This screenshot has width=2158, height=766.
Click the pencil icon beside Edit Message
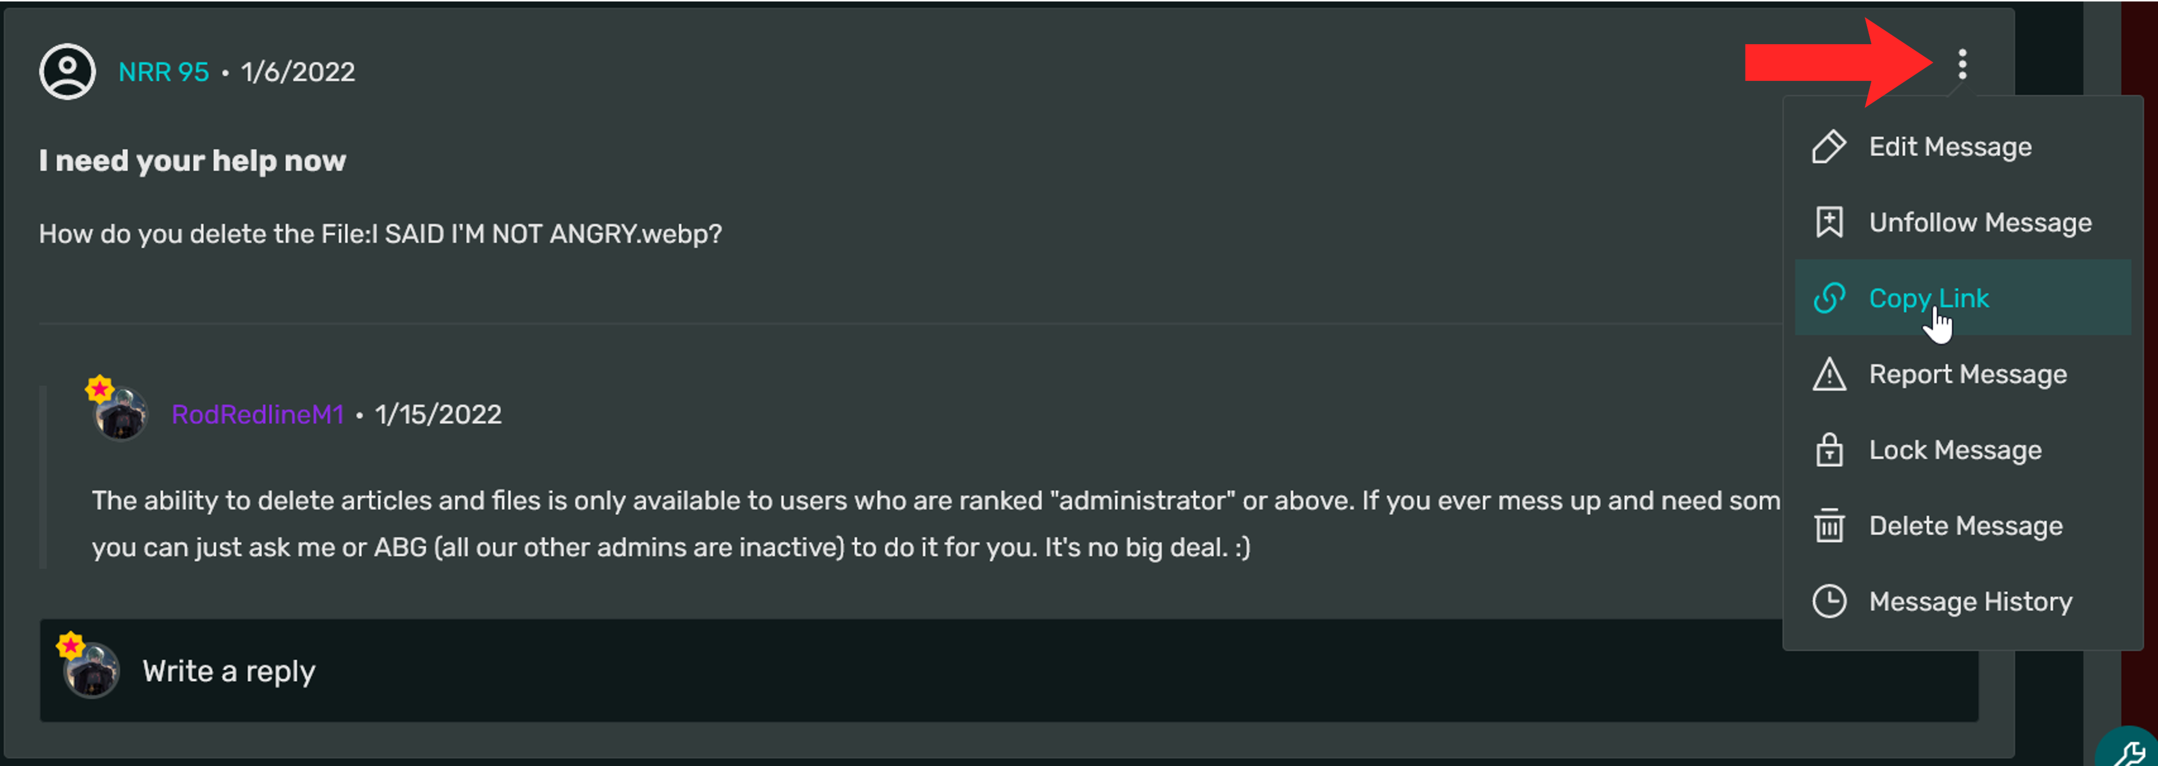(x=1829, y=147)
